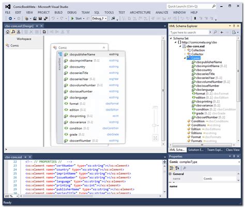The image size is (245, 208).
Task: Close the cbo-core.xsd [Design] tab
Action: tap(41, 26)
